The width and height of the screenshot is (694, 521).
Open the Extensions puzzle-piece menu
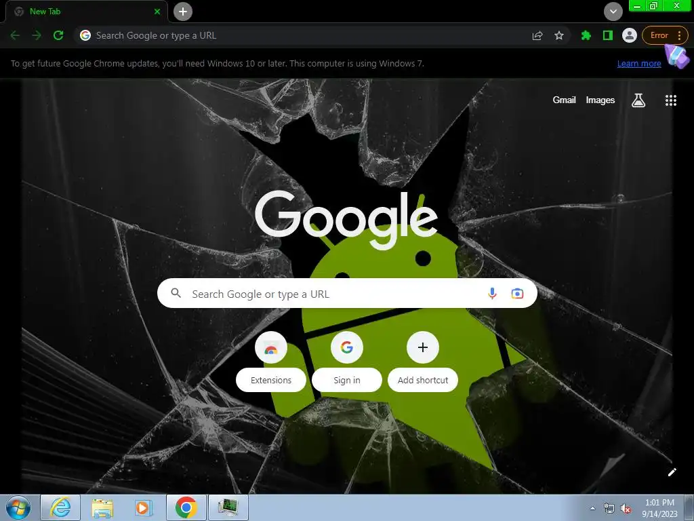pos(586,35)
